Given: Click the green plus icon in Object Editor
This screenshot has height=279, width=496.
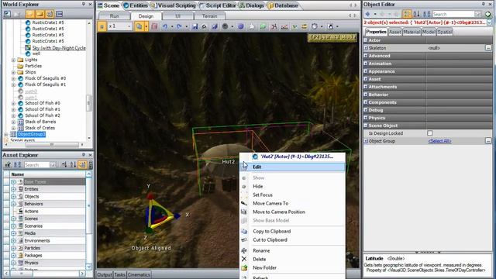Looking at the screenshot, I should [488, 14].
